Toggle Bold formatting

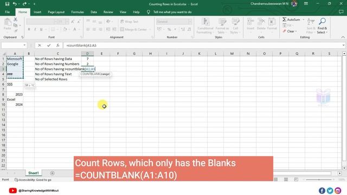pyautogui.click(x=29, y=29)
